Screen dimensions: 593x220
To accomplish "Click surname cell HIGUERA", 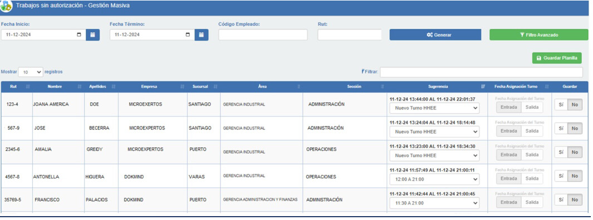I will point(95,177).
